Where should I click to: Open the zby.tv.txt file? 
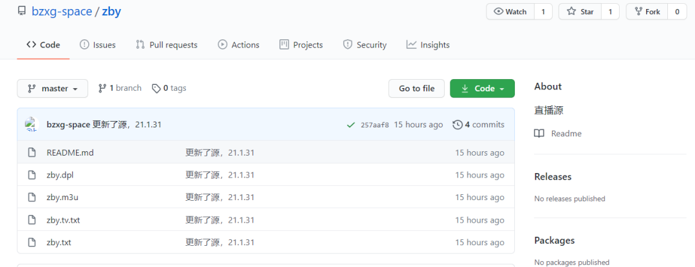pos(63,220)
